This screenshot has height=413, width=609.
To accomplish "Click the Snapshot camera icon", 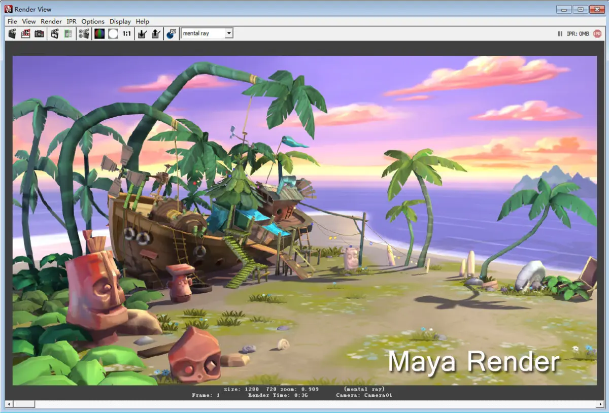I will pyautogui.click(x=39, y=33).
